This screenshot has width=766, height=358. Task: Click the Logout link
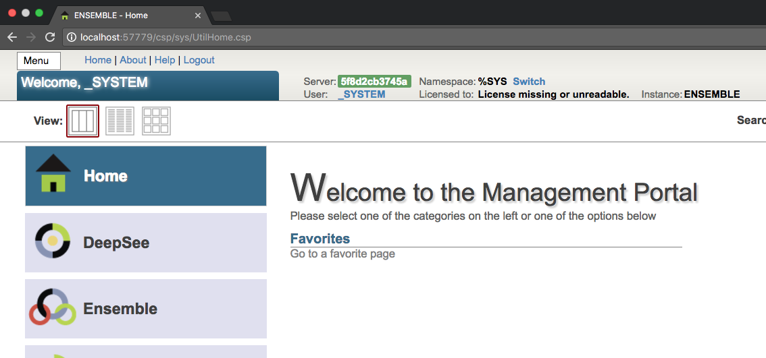tap(199, 60)
